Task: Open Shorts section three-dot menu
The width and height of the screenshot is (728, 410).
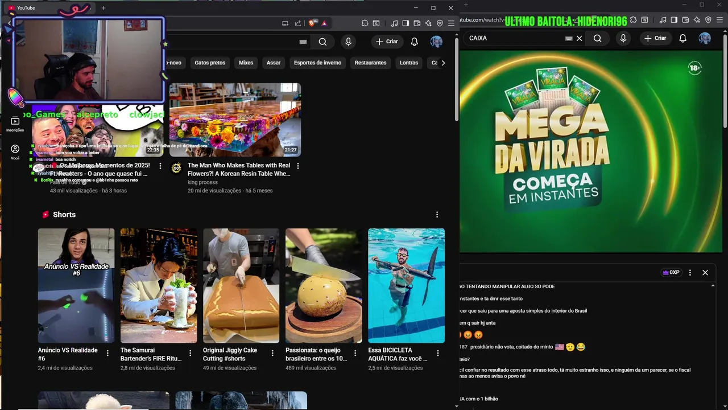Action: [437, 215]
